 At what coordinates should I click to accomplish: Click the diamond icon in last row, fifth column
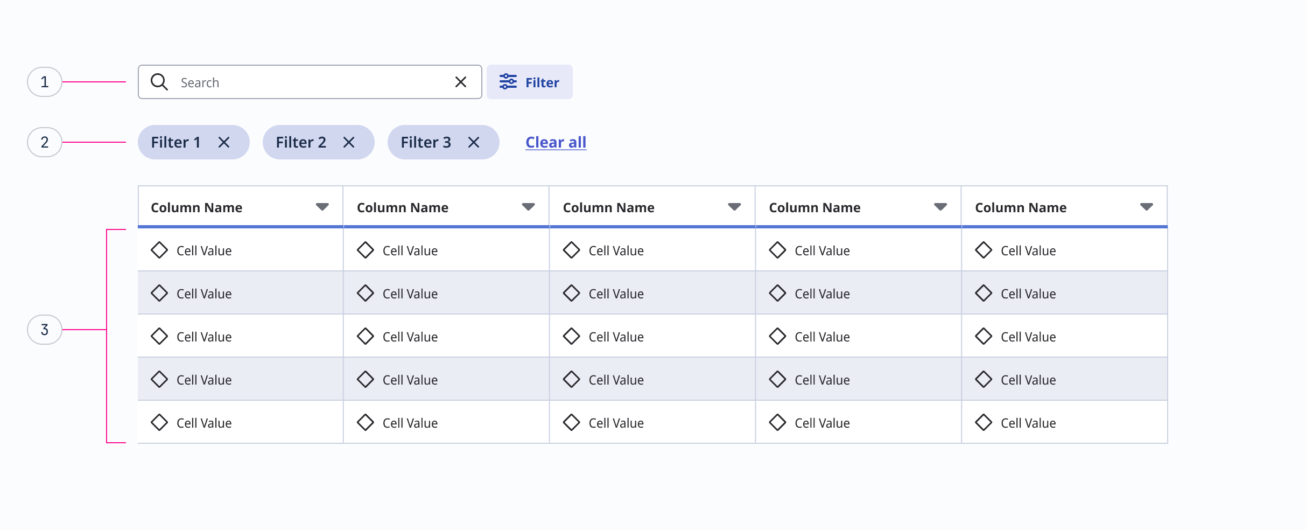[984, 422]
